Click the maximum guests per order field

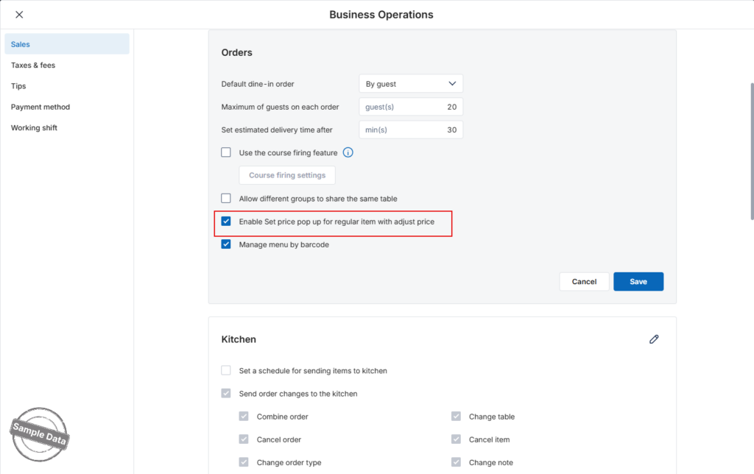pyautogui.click(x=411, y=107)
